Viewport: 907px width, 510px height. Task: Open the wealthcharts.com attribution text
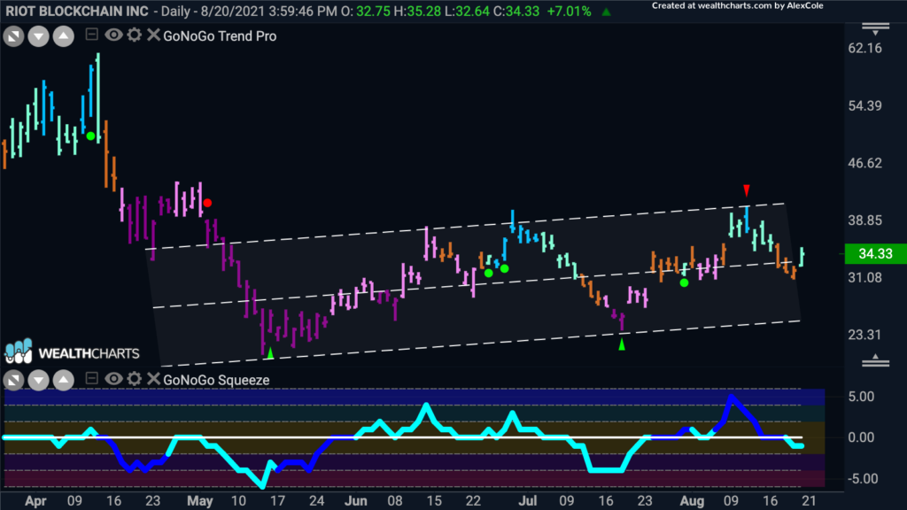pos(738,6)
